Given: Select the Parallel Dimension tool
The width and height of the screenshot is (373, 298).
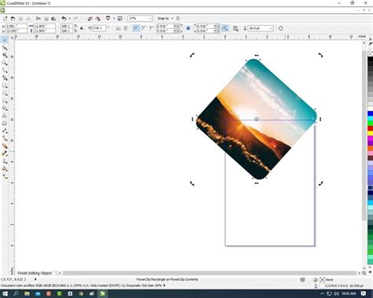Looking at the screenshot, I should (x=5, y=131).
